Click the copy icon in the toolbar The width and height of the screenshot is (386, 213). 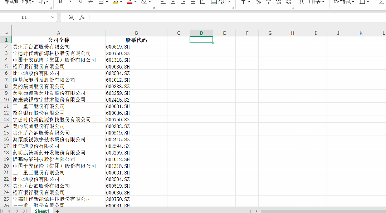click(42, 2)
